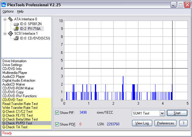The image size is (192, 137).
Task: Click the PX-716A disc drive icon
Action: [x=16, y=29]
